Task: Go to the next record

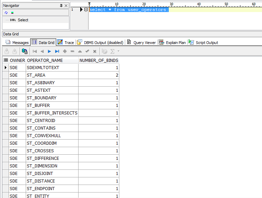Action: click(49, 51)
